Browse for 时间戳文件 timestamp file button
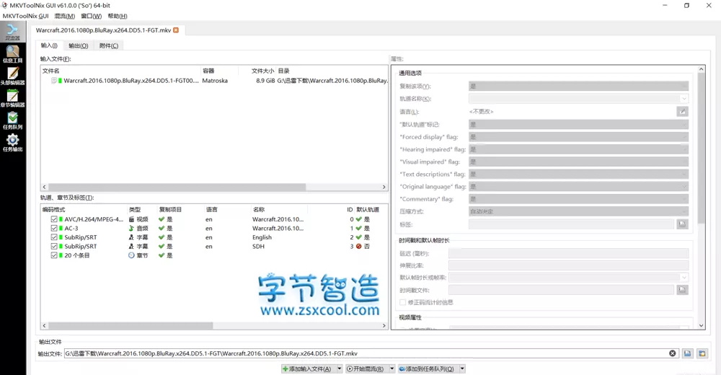Screen dimensions: 721x375 pos(682,290)
